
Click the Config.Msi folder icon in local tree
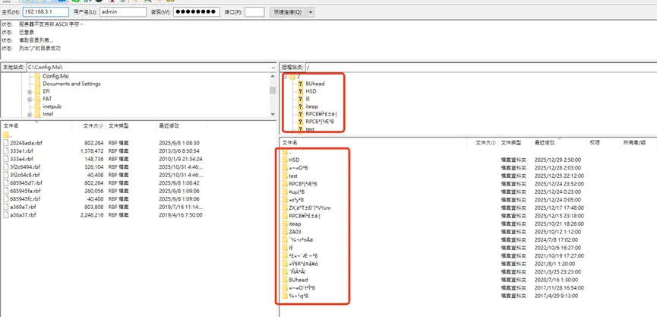38,76
